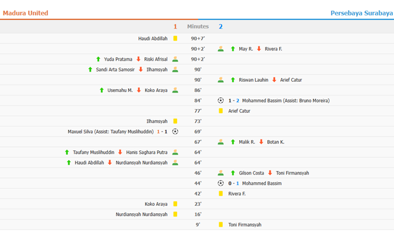The width and height of the screenshot is (394, 231).
Task: Click the red down arrow beside Botan K.
Action: pyautogui.click(x=261, y=142)
